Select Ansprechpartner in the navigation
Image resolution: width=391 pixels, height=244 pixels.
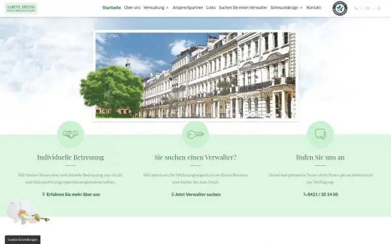click(x=188, y=7)
